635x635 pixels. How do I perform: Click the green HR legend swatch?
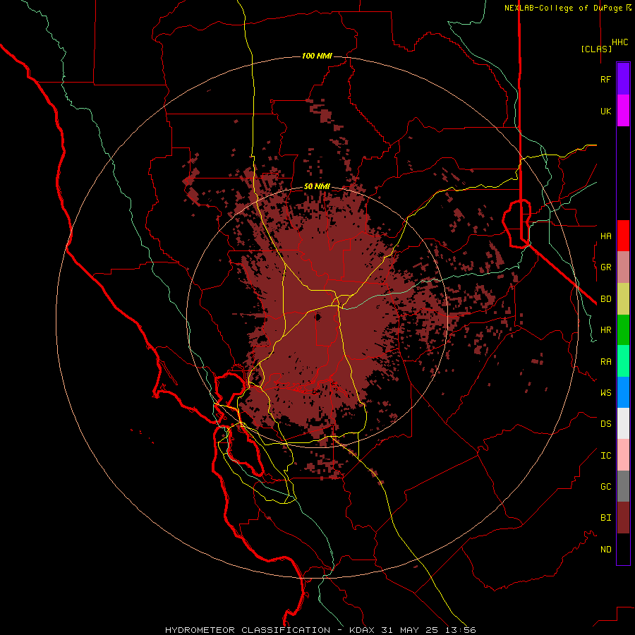tap(623, 330)
